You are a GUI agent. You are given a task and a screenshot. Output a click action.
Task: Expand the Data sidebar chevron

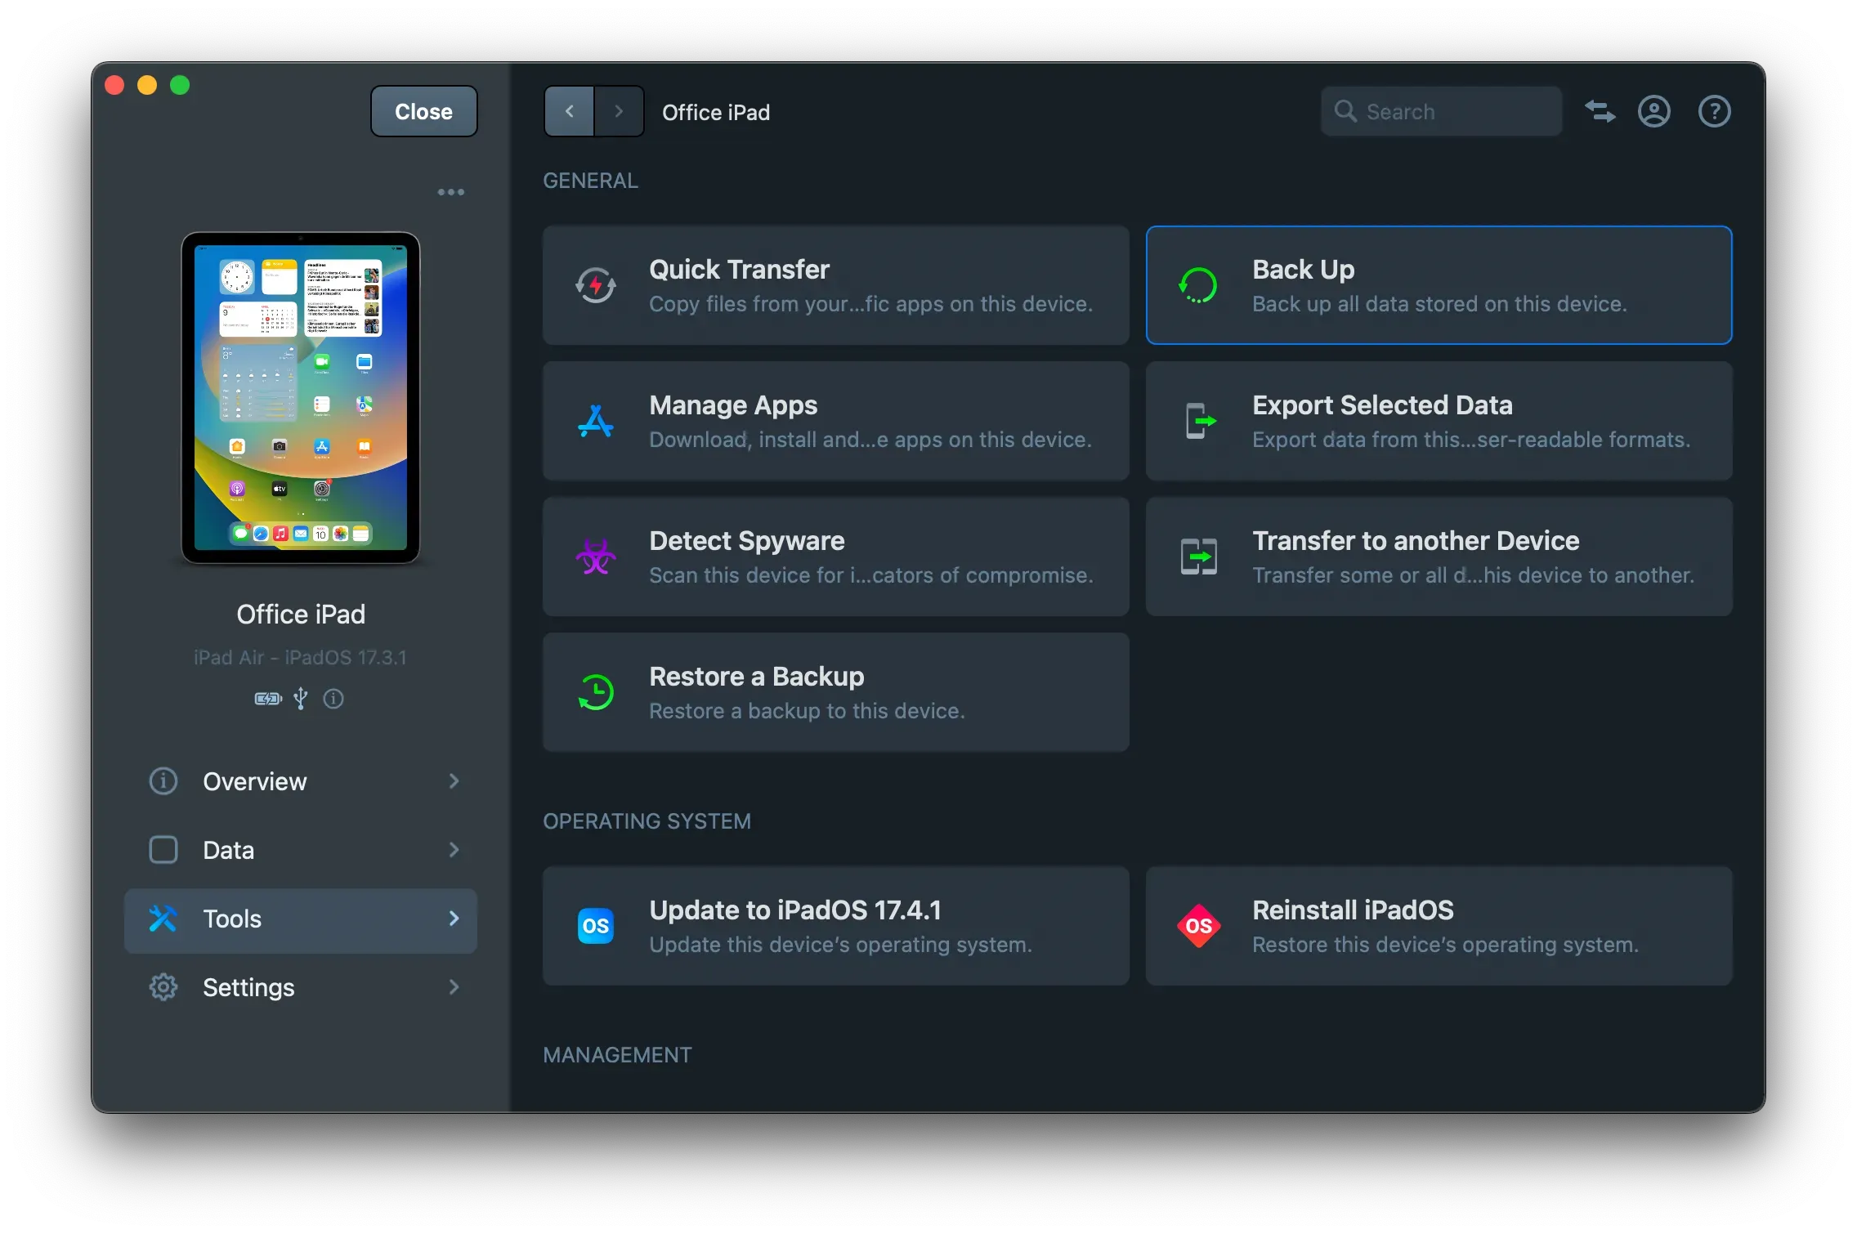pos(454,850)
